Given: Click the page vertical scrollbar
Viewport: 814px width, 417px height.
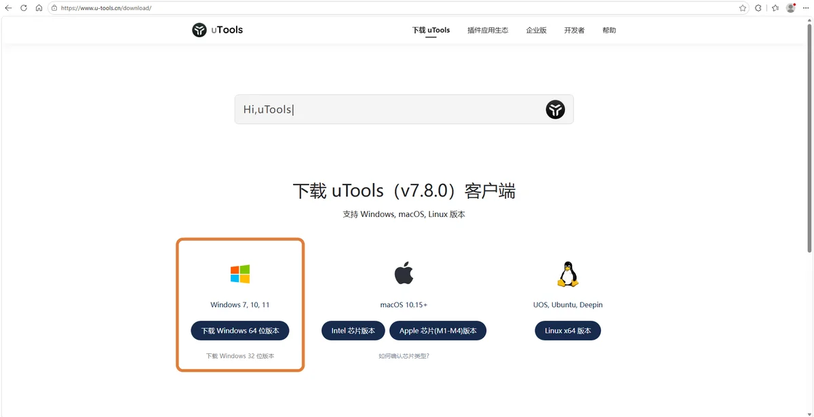Looking at the screenshot, I should pos(809,139).
